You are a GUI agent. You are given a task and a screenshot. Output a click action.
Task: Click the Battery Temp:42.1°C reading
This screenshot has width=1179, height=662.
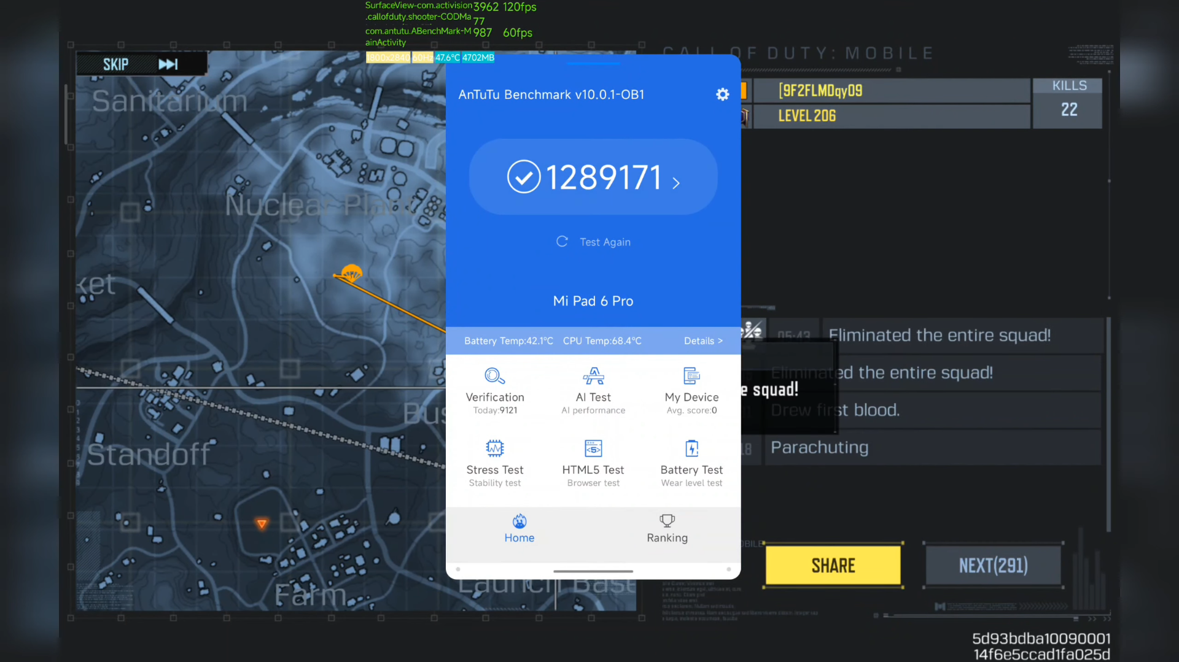point(508,341)
